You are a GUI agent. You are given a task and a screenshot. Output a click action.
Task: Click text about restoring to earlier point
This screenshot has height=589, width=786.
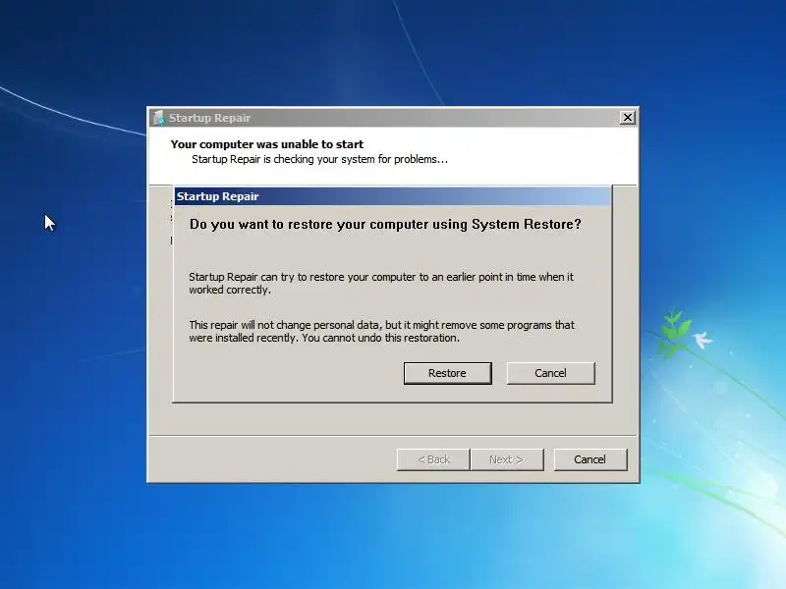(x=381, y=283)
